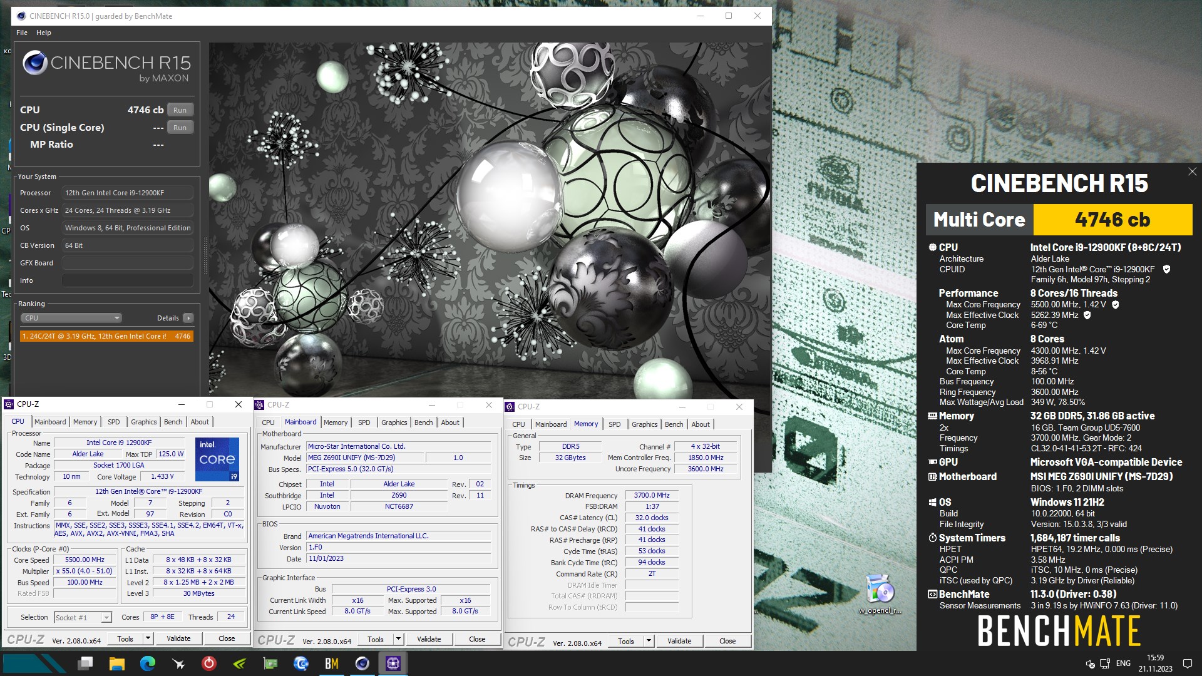This screenshot has height=676, width=1202.
Task: Click the BIOS date 11/01/2023 field
Action: [398, 558]
